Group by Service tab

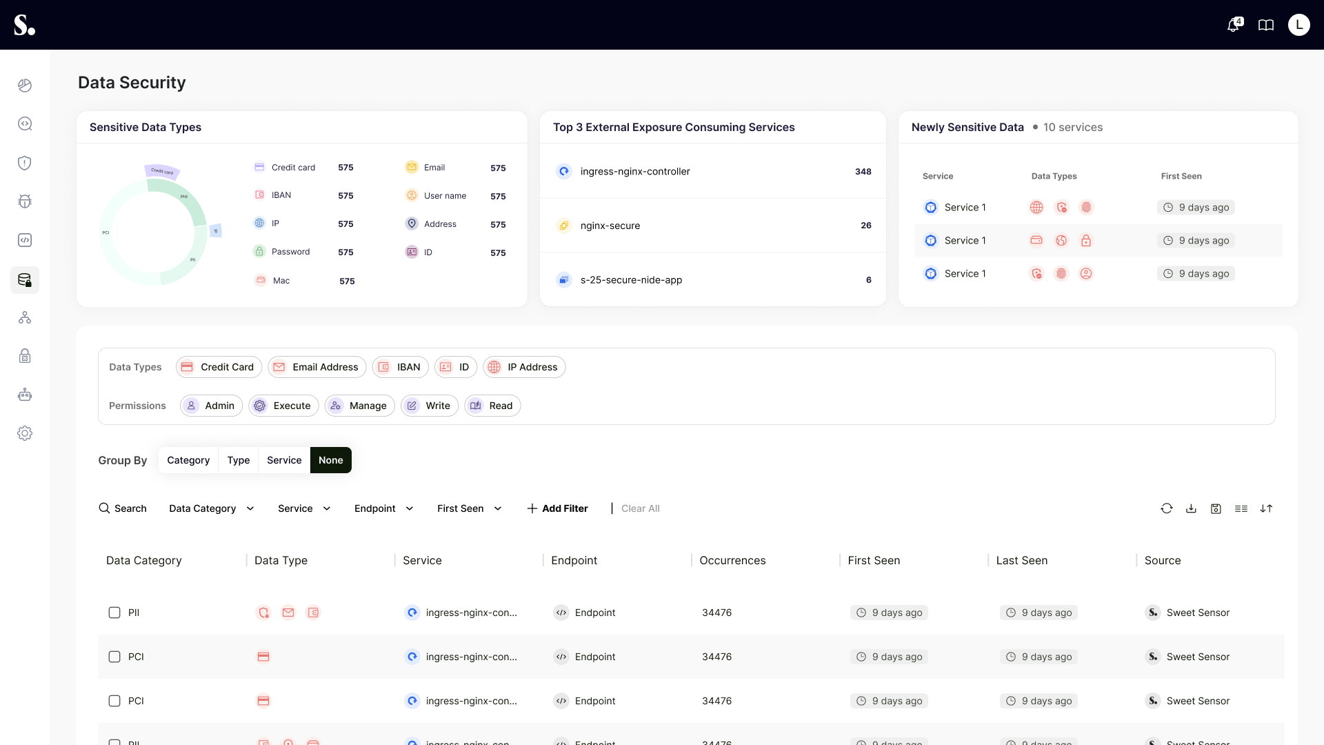pyautogui.click(x=284, y=460)
